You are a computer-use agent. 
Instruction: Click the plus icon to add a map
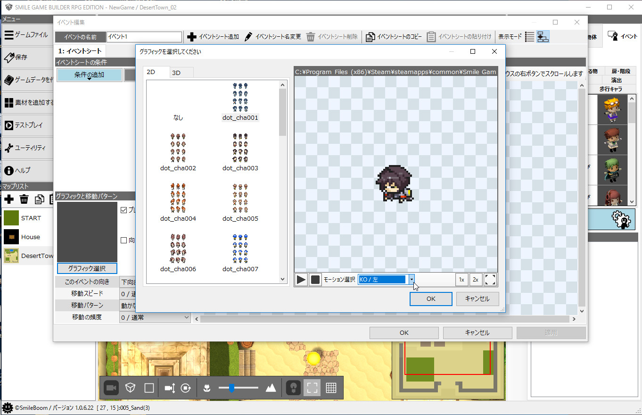9,199
